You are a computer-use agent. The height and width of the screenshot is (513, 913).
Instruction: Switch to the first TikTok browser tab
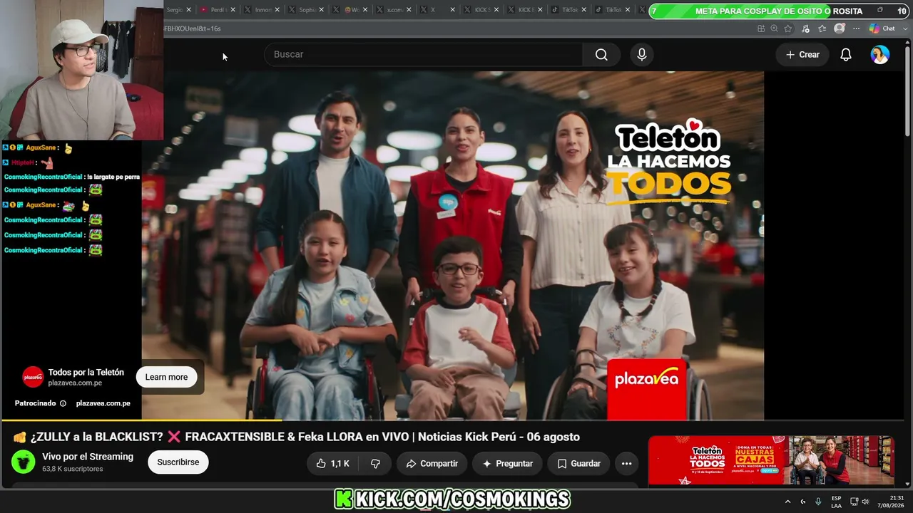(x=569, y=10)
